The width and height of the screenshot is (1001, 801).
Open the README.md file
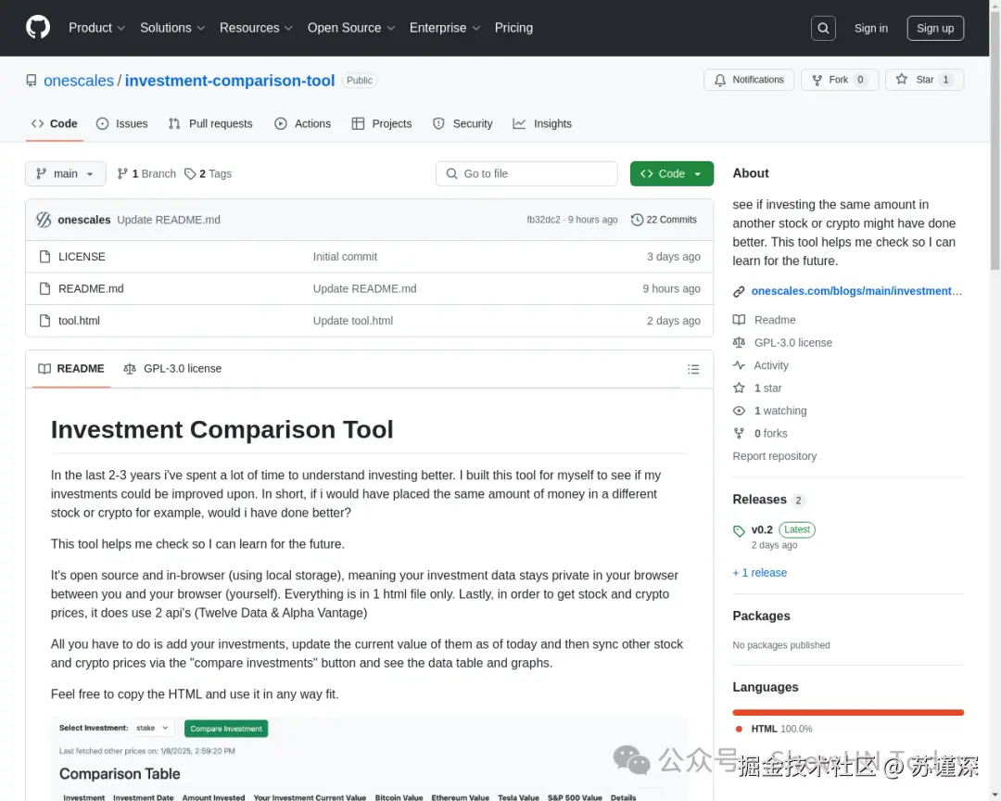[x=91, y=288]
